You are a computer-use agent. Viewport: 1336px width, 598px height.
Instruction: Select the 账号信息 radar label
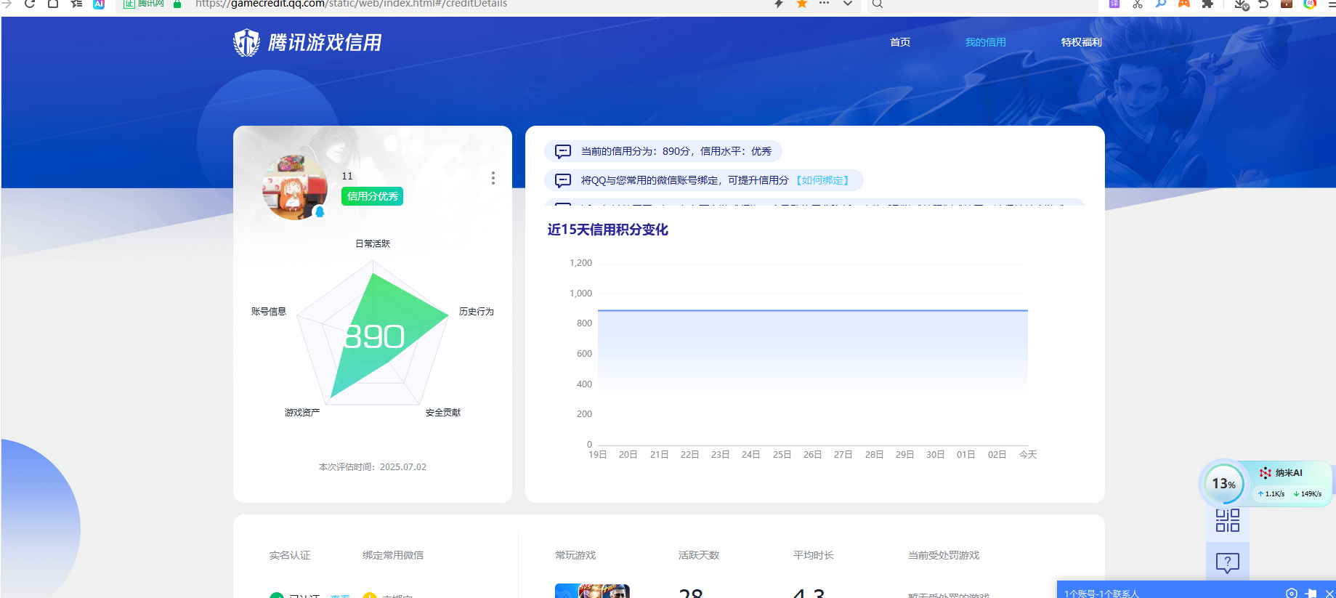pyautogui.click(x=269, y=311)
